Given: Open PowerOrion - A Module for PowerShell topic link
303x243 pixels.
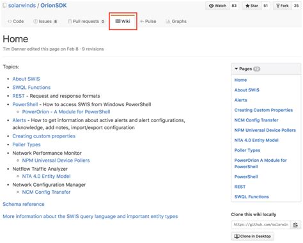Looking at the screenshot, I should (66, 112).
